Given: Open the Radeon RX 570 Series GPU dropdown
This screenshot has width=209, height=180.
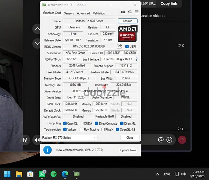Looking at the screenshot, I should click(x=69, y=137).
